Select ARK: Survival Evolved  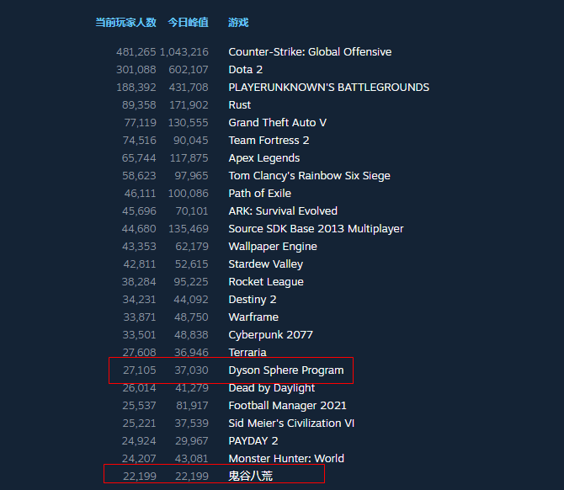[283, 210]
